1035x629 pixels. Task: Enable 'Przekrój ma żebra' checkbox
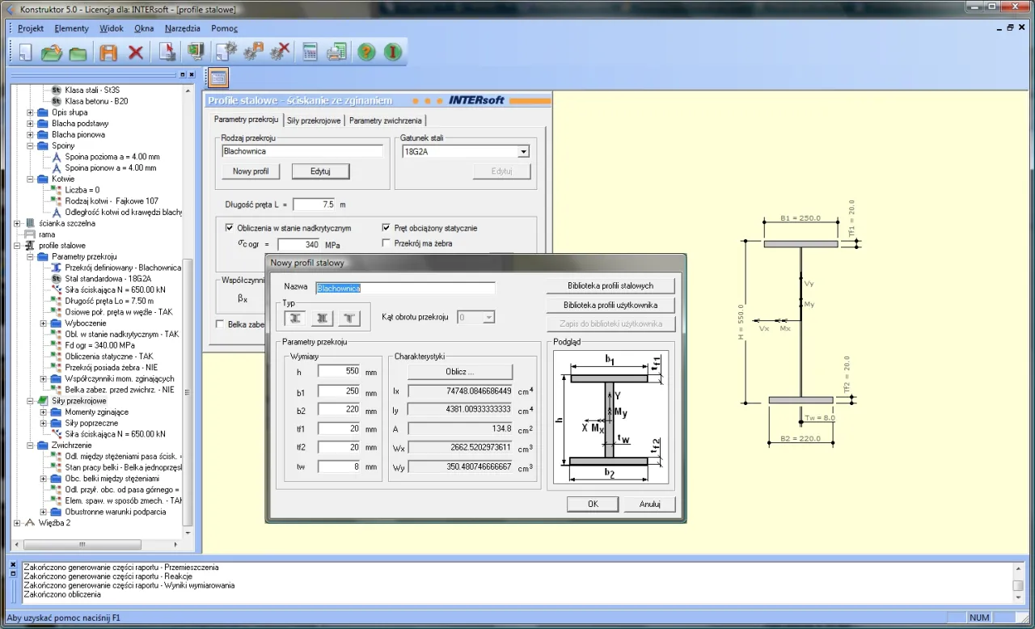(387, 243)
